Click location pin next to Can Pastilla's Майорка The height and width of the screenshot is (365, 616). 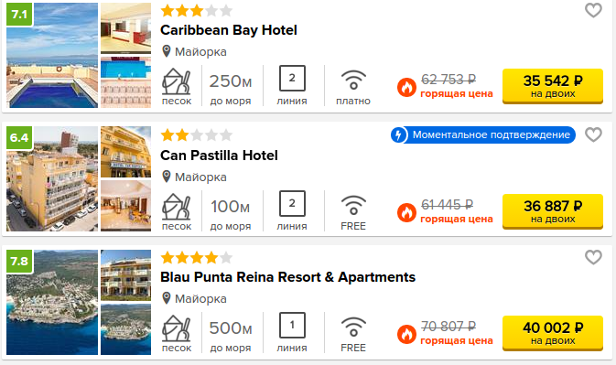pyautogui.click(x=167, y=177)
